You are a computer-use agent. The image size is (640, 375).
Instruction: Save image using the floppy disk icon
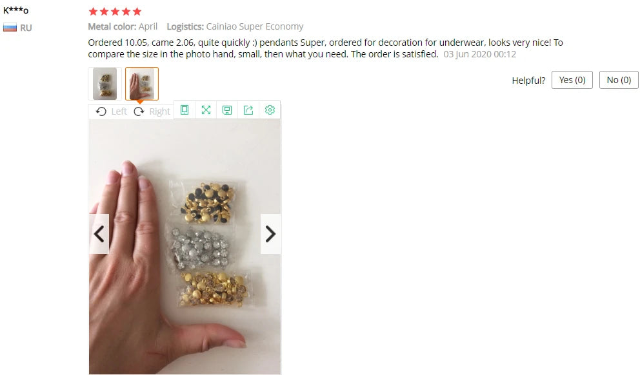pos(227,110)
